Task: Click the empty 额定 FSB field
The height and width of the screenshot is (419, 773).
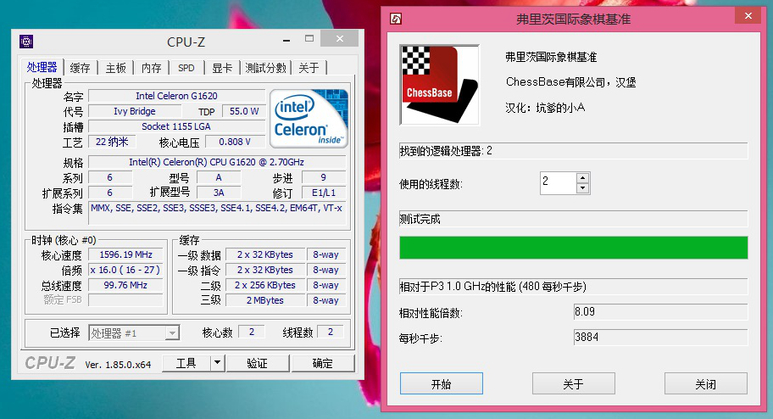Action: point(125,300)
